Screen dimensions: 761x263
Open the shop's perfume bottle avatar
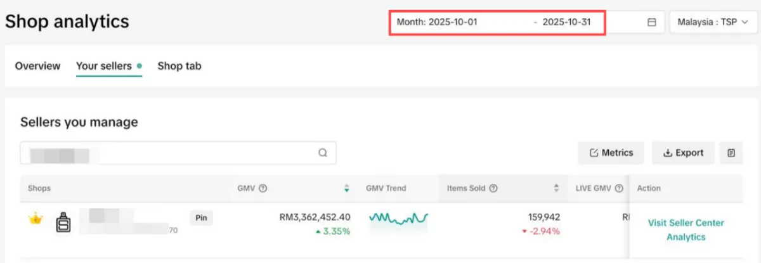coord(63,222)
